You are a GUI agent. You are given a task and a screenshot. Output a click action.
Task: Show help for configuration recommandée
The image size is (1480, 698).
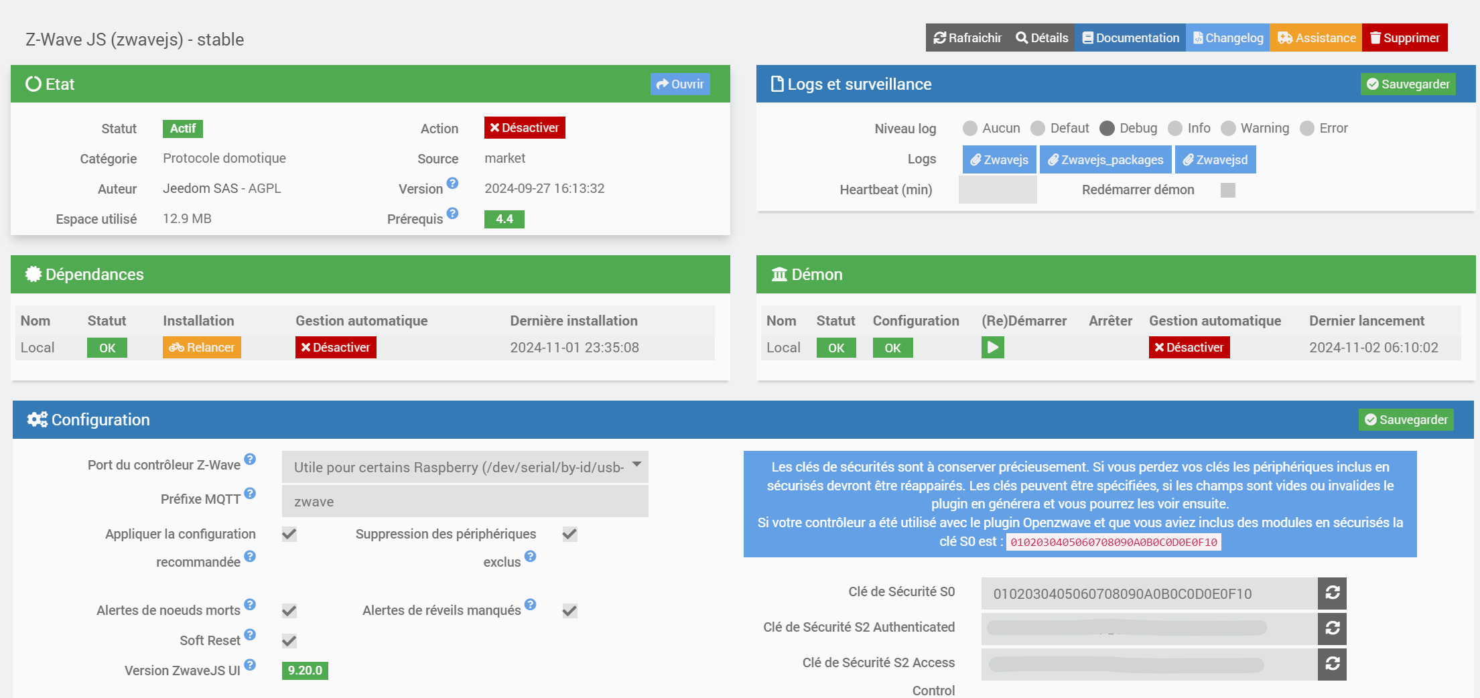coord(250,556)
